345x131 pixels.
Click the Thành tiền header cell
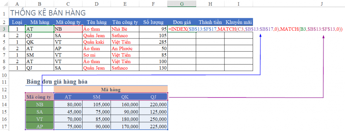[210, 22]
